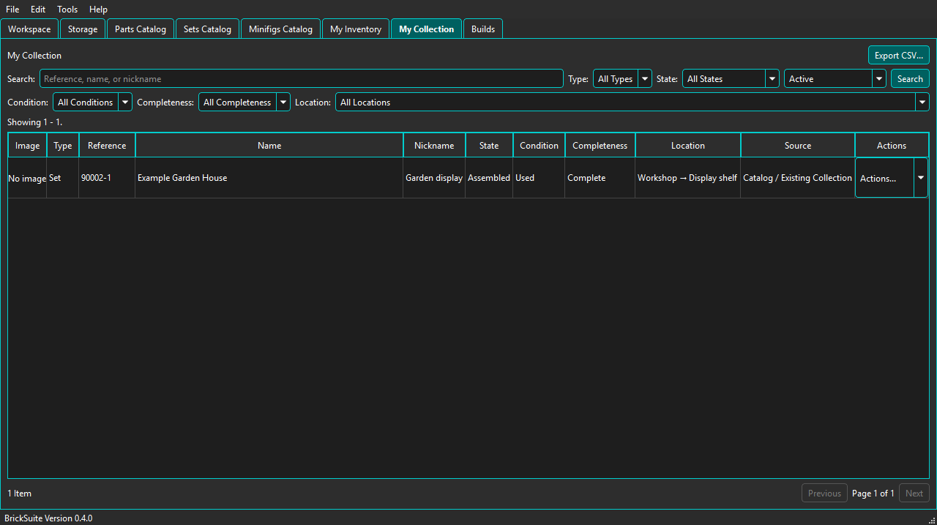The width and height of the screenshot is (937, 525).
Task: Open the File menu
Action: tap(12, 10)
